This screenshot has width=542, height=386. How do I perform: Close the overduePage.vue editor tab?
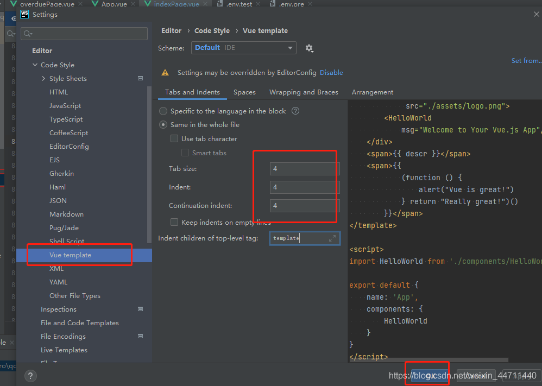(x=80, y=4)
